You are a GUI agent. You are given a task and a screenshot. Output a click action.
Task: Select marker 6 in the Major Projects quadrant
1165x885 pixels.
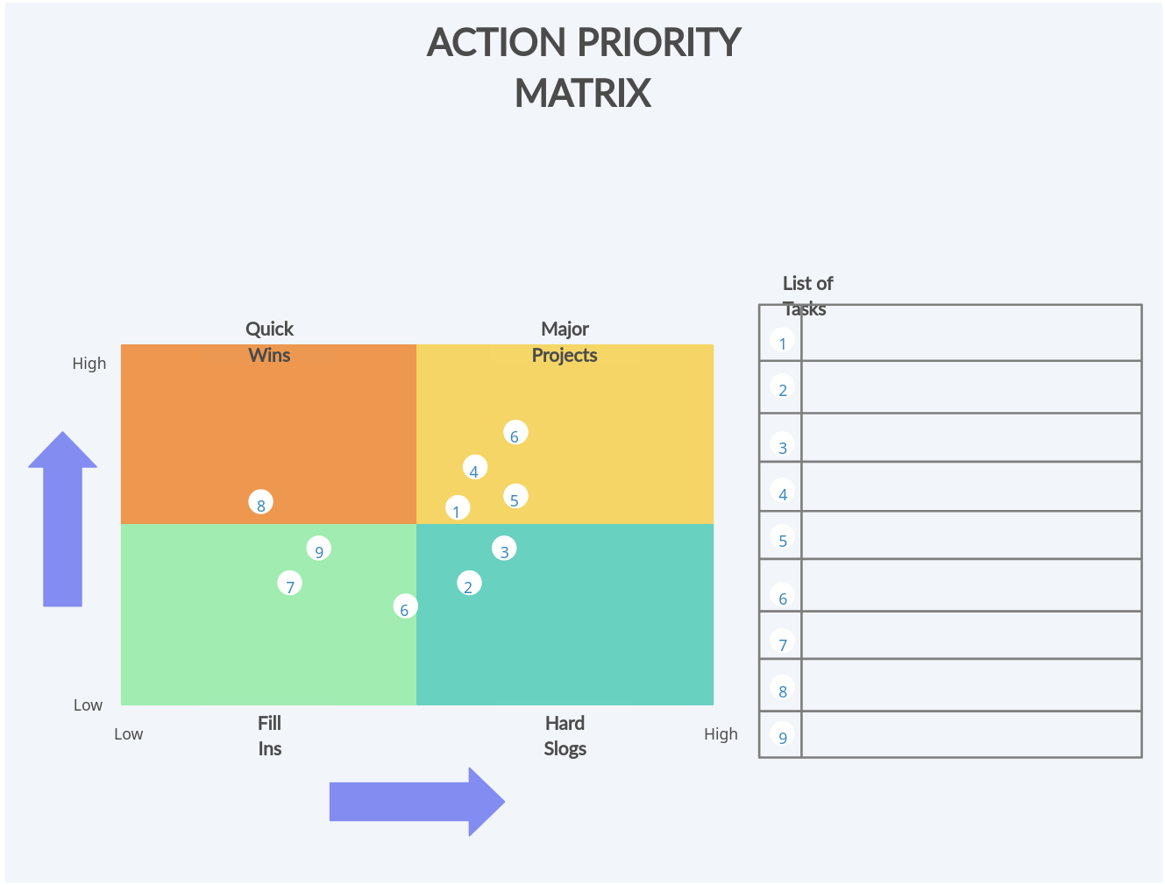515,434
